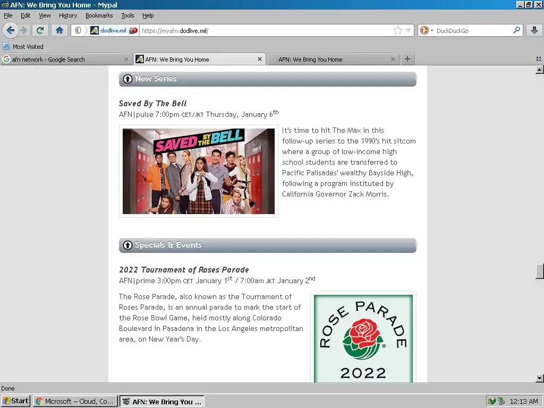This screenshot has width=544, height=408.
Task: Open the URL history dropdown arrow
Action: [x=409, y=30]
